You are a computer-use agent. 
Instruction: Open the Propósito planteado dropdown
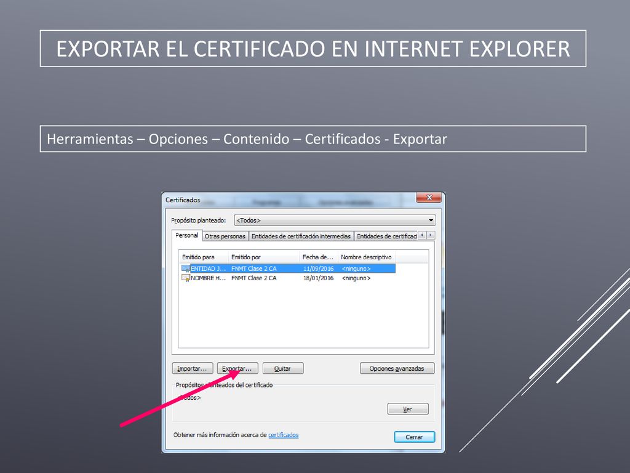pyautogui.click(x=335, y=220)
